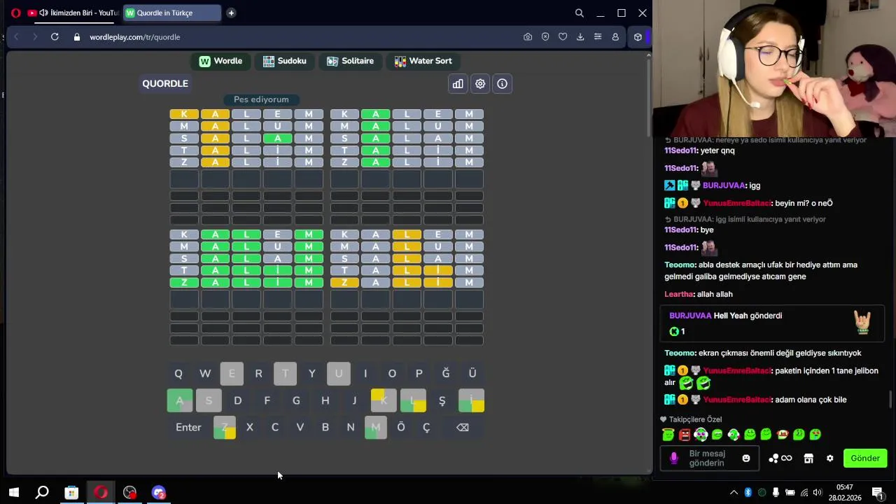Screen dimensions: 896x504
Task: Open the Quordle info icon
Action: click(x=503, y=84)
